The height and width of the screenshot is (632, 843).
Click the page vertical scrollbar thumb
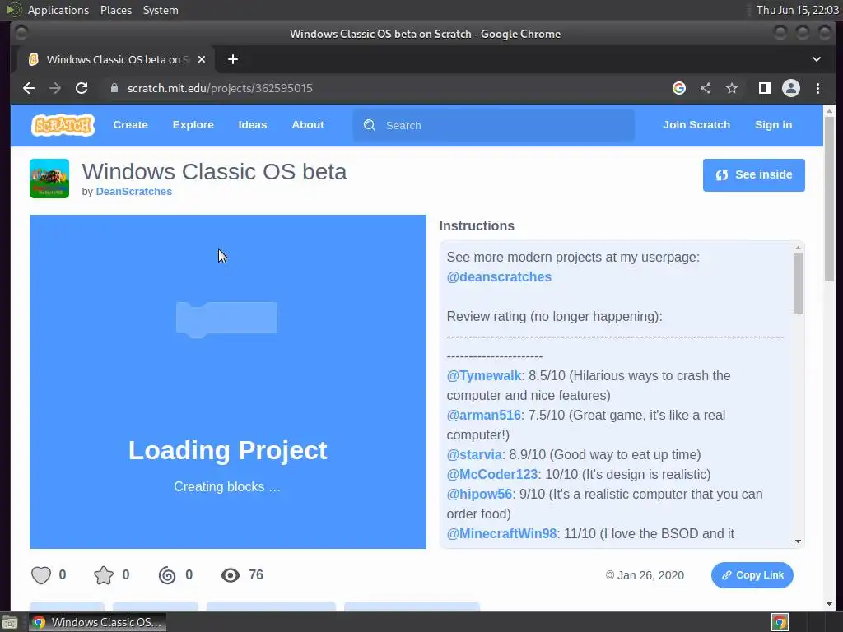click(x=829, y=198)
